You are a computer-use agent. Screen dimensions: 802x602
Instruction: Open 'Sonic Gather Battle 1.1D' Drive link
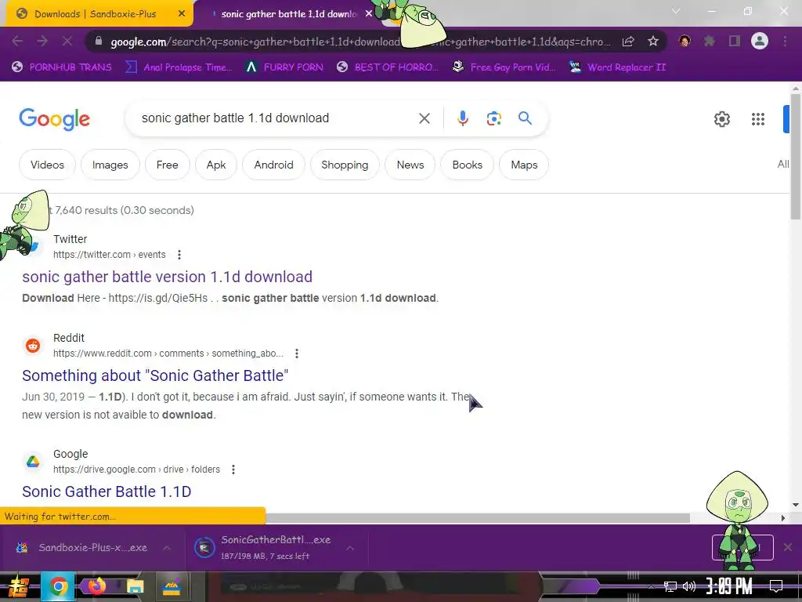click(x=107, y=491)
